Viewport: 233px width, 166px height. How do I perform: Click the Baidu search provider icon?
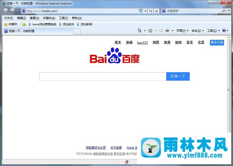164,11
